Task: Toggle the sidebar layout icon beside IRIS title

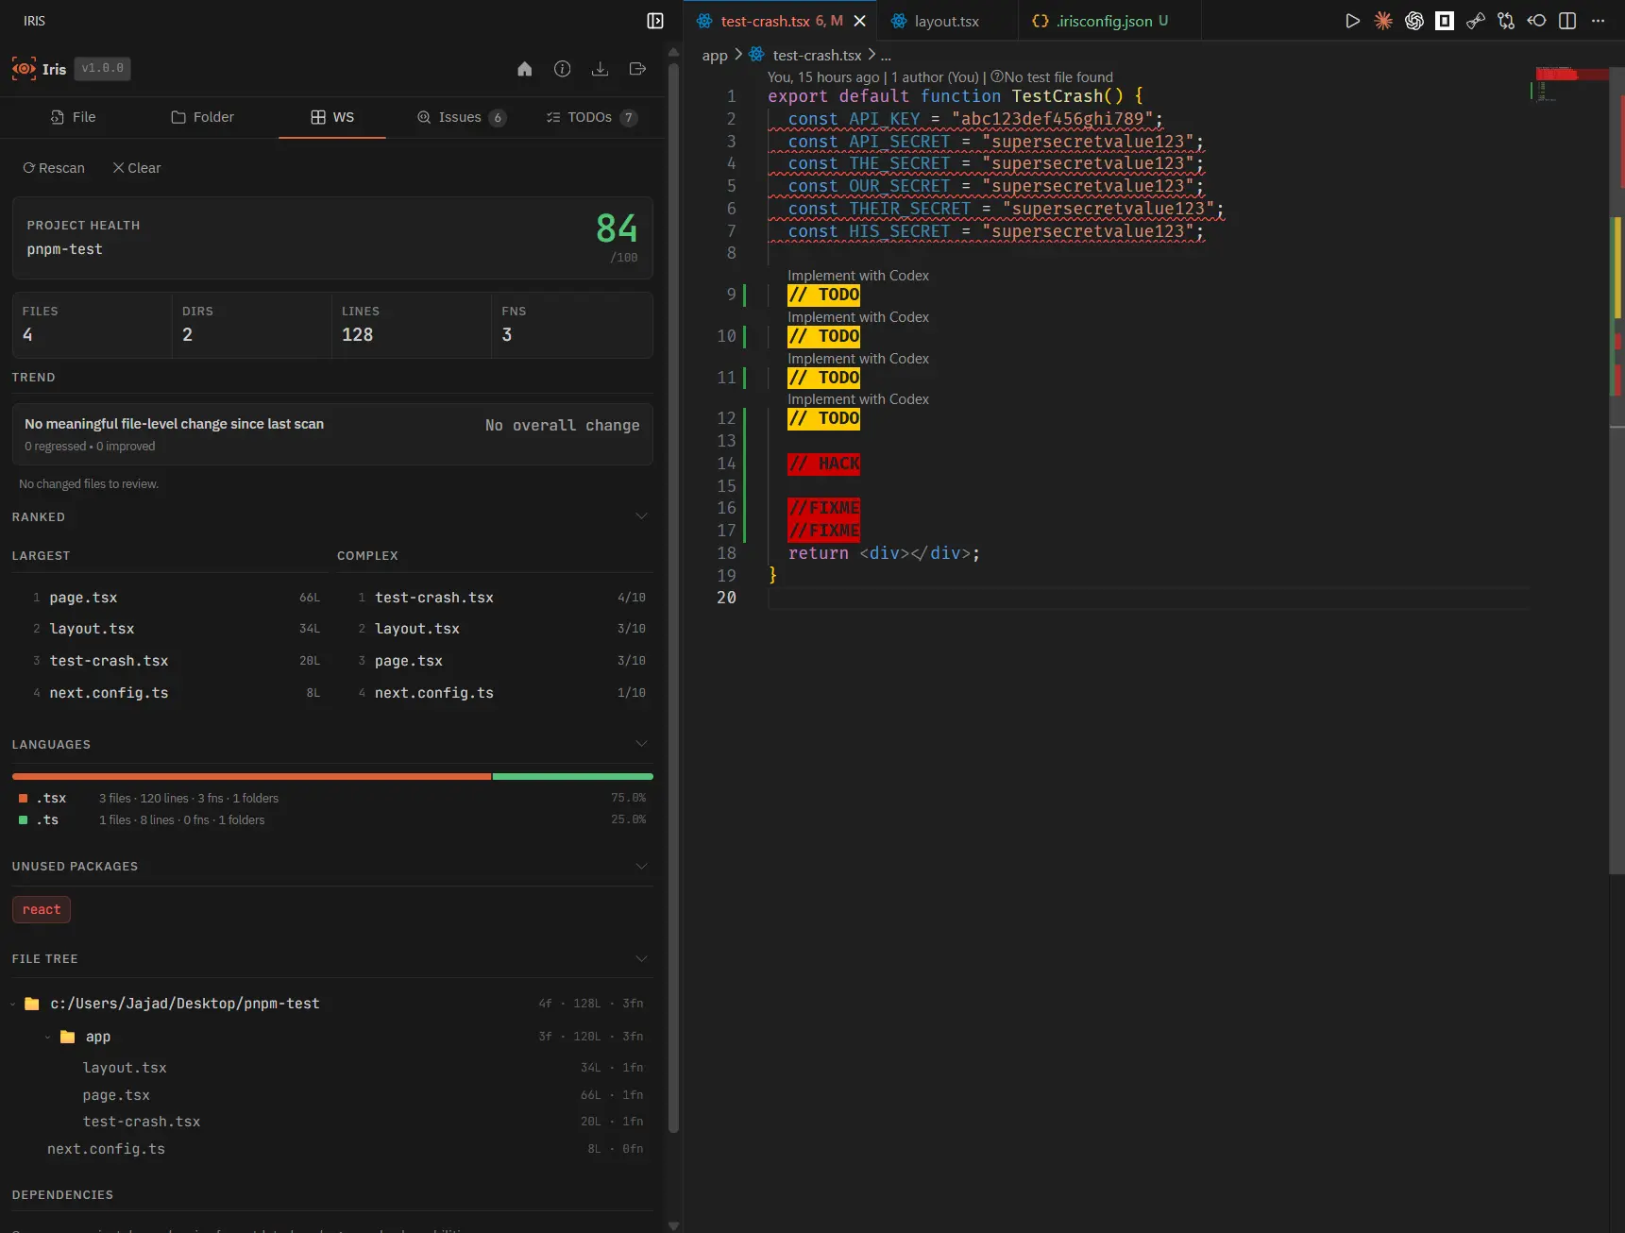Action: 655,21
